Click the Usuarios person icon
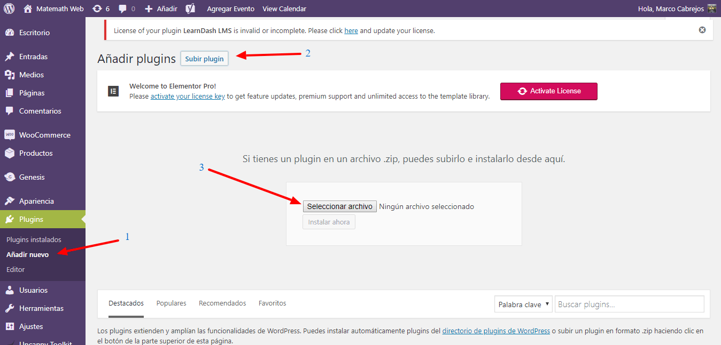This screenshot has height=345, width=721. 10,290
